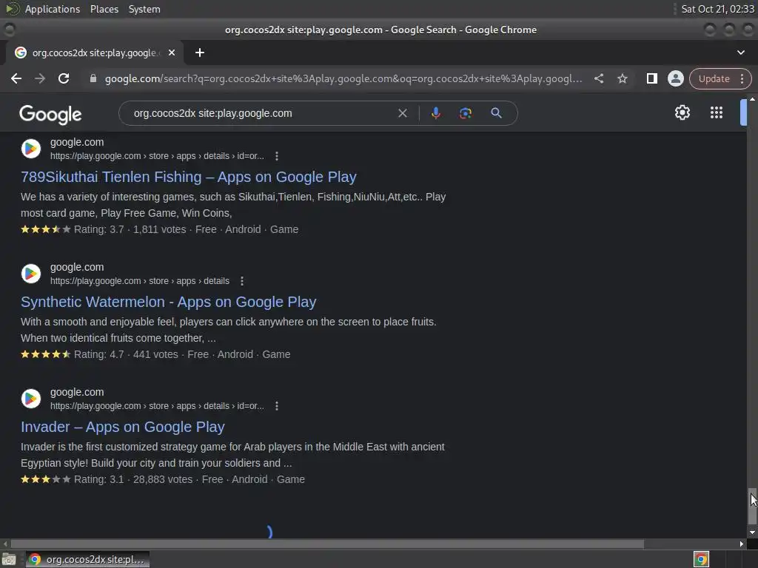This screenshot has width=758, height=568.
Task: Switch to Chrome window in taskbar
Action: [x=87, y=560]
